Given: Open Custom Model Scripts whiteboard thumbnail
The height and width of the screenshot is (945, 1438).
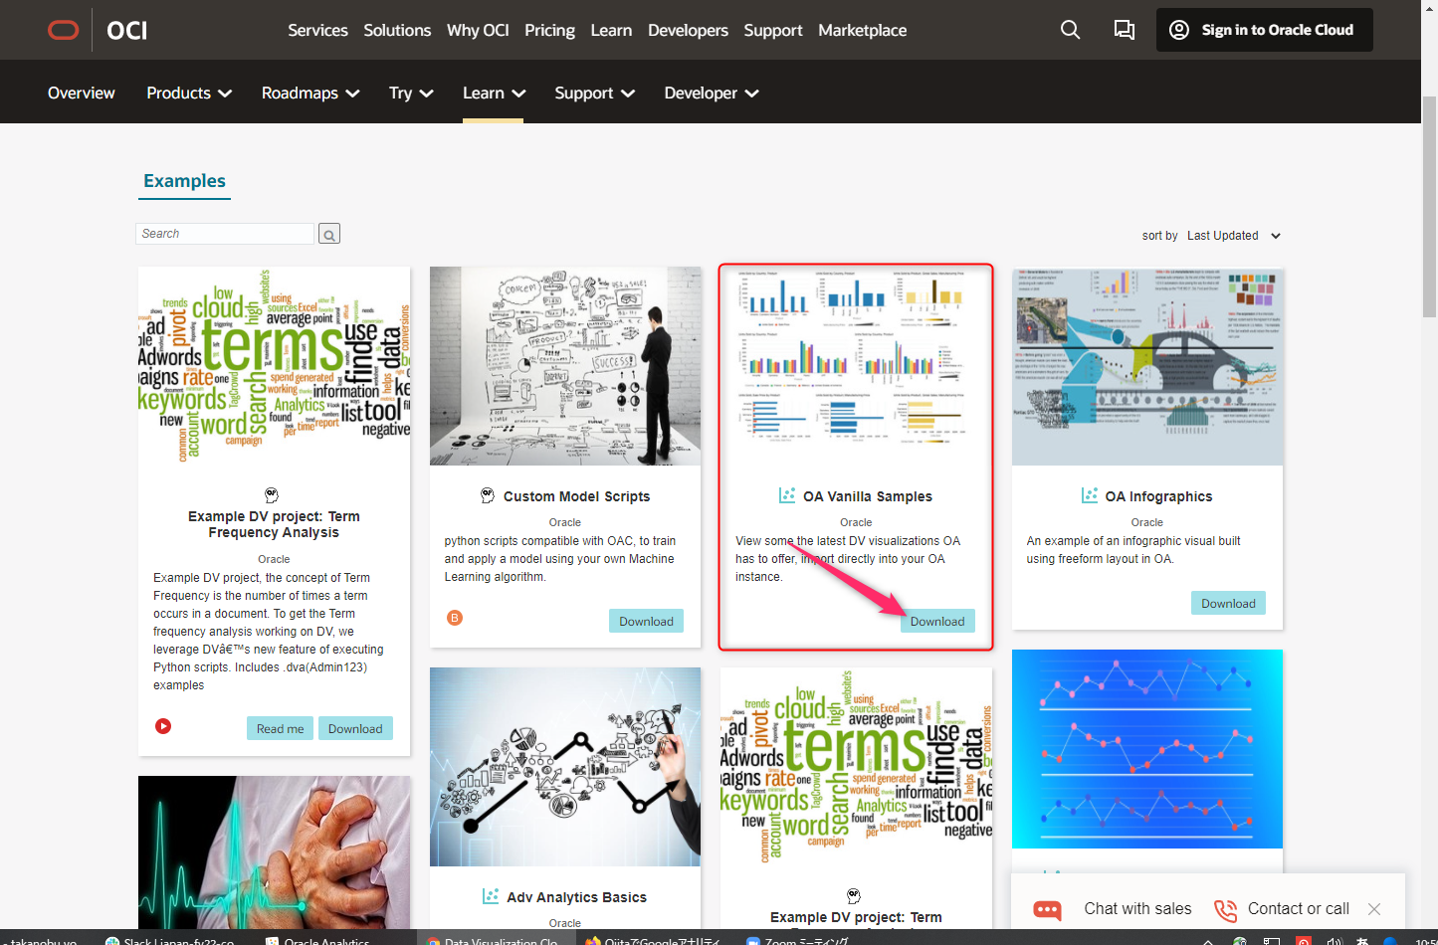Looking at the screenshot, I should click(x=565, y=366).
